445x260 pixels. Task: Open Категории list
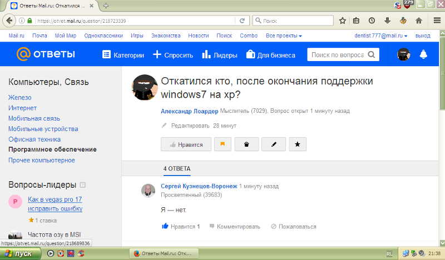click(x=123, y=55)
